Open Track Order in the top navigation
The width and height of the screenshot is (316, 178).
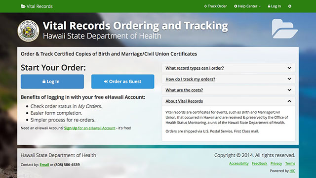tap(215, 6)
